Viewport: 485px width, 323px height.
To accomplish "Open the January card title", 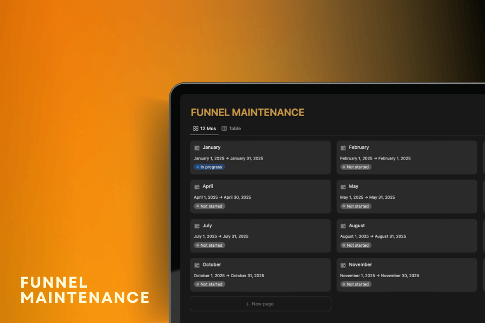I will [212, 147].
